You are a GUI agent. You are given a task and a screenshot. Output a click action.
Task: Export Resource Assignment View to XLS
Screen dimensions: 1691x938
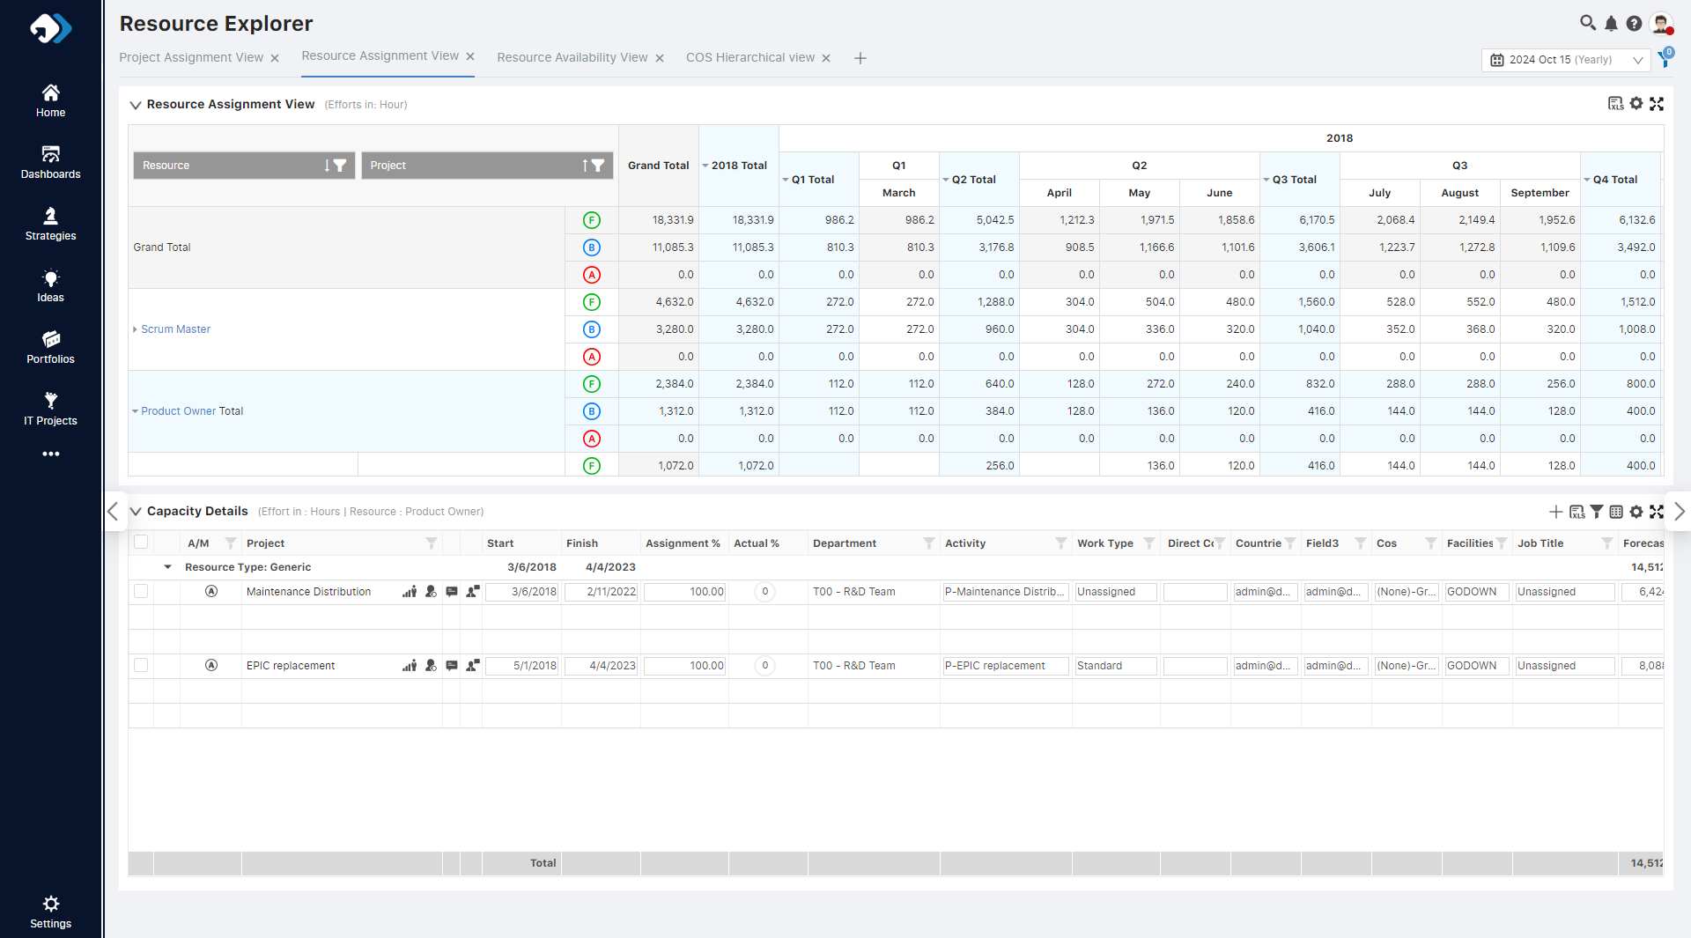tap(1615, 104)
